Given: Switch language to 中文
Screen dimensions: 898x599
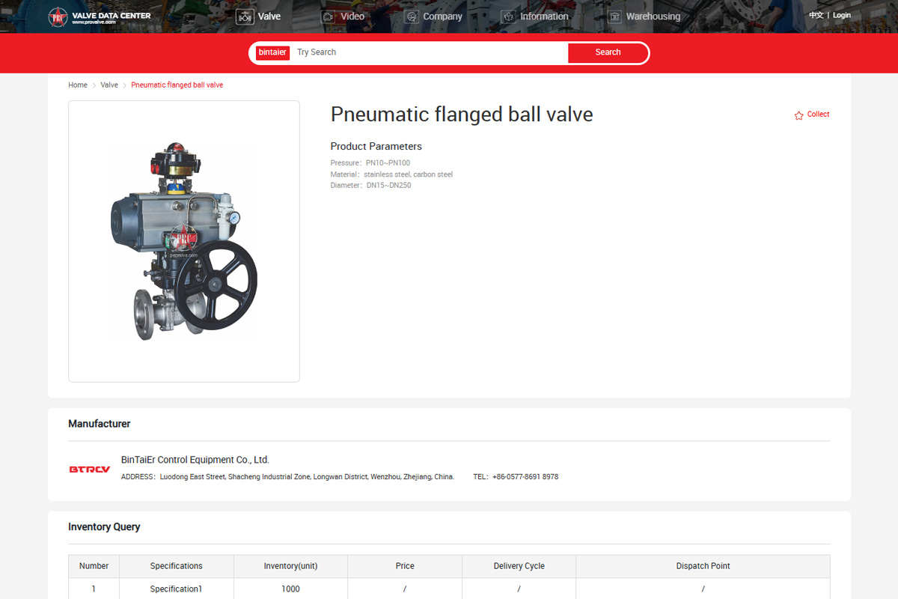Looking at the screenshot, I should pyautogui.click(x=816, y=16).
